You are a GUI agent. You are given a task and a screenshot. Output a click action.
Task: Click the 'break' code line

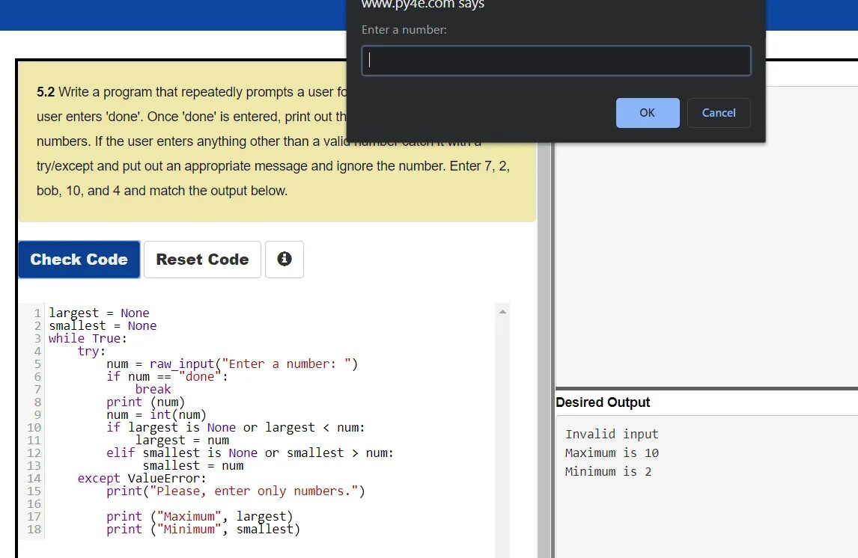click(x=153, y=389)
